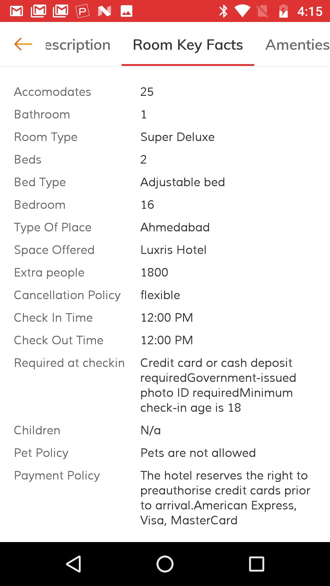This screenshot has height=586, width=330.
Task: Tap the Required at checkin details
Action: click(218, 385)
